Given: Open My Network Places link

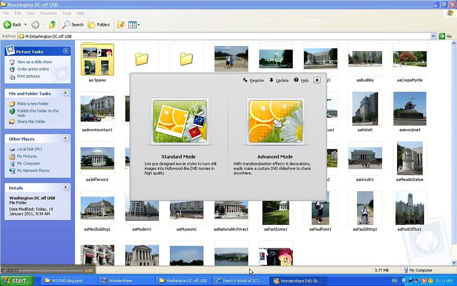Looking at the screenshot, I should point(33,171).
